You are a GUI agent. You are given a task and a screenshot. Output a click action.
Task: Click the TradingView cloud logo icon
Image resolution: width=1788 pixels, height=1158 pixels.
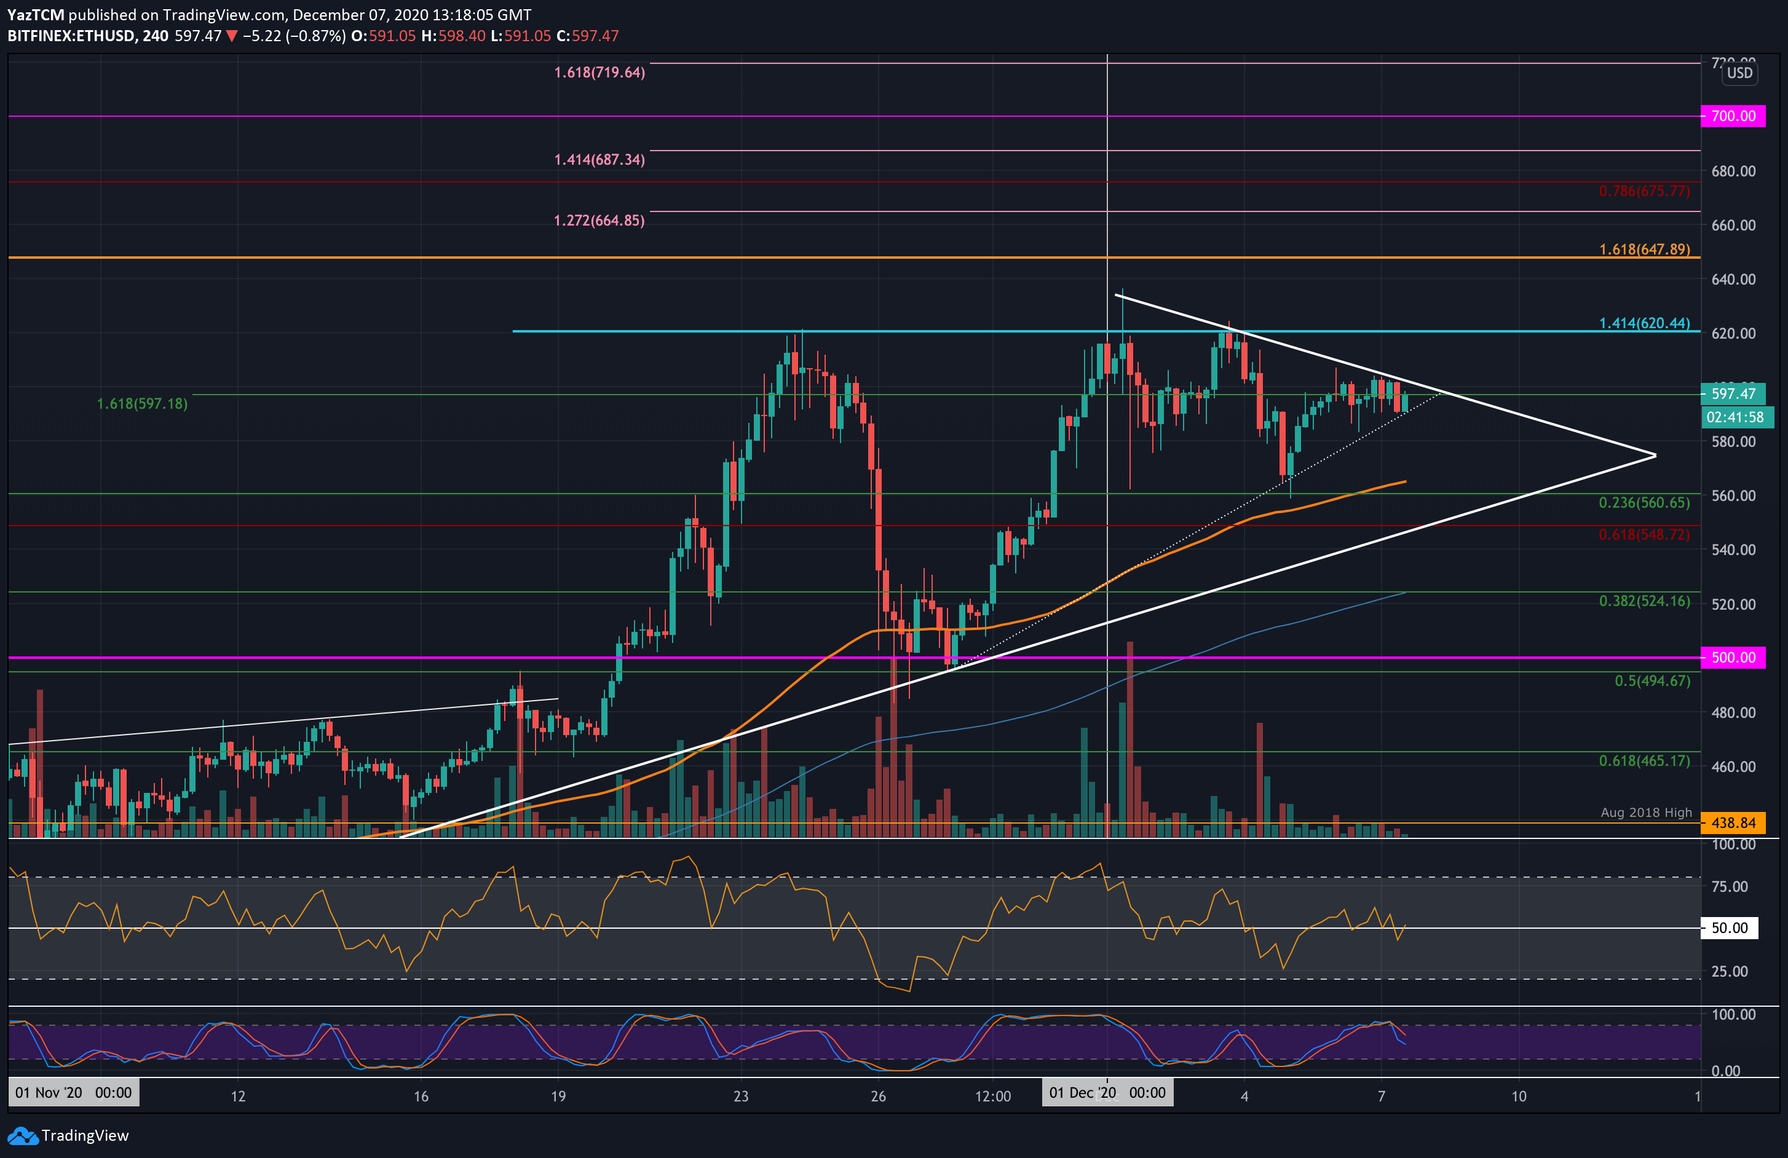point(23,1135)
